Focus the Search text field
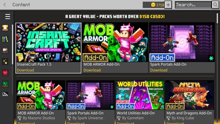The width and height of the screenshot is (220, 124). tap(193, 5)
